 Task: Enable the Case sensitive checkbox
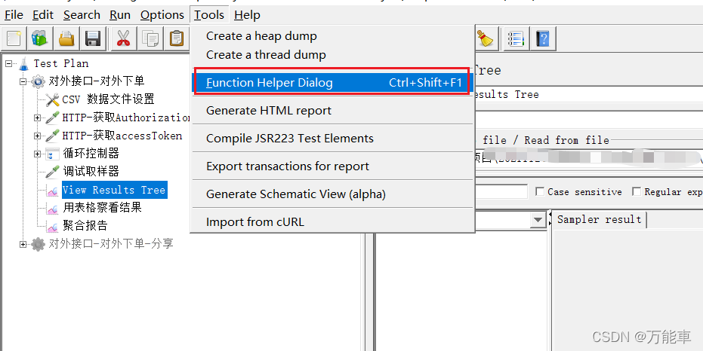pyautogui.click(x=539, y=192)
